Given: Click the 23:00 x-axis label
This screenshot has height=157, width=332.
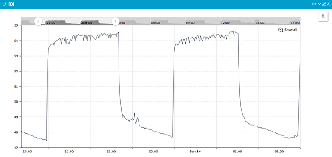Looking at the screenshot, I should pyautogui.click(x=153, y=151).
